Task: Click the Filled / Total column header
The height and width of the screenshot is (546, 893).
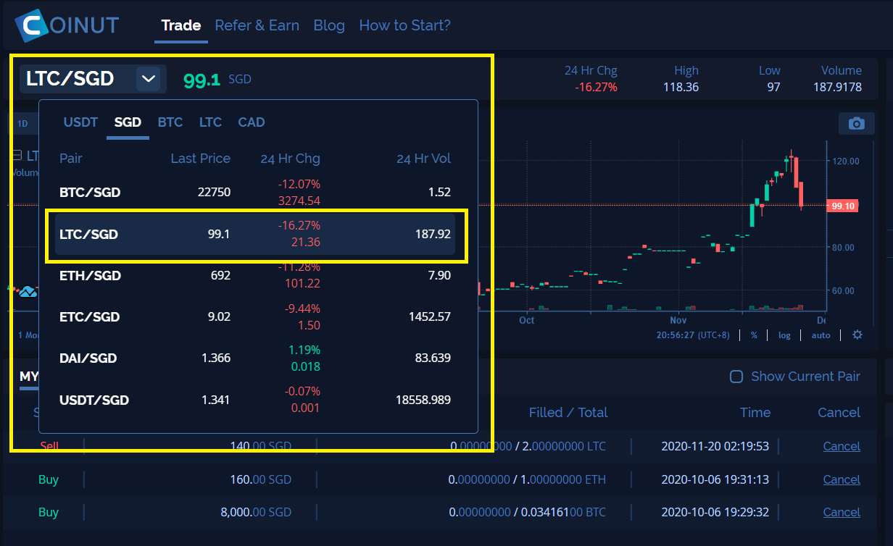Action: [x=568, y=413]
